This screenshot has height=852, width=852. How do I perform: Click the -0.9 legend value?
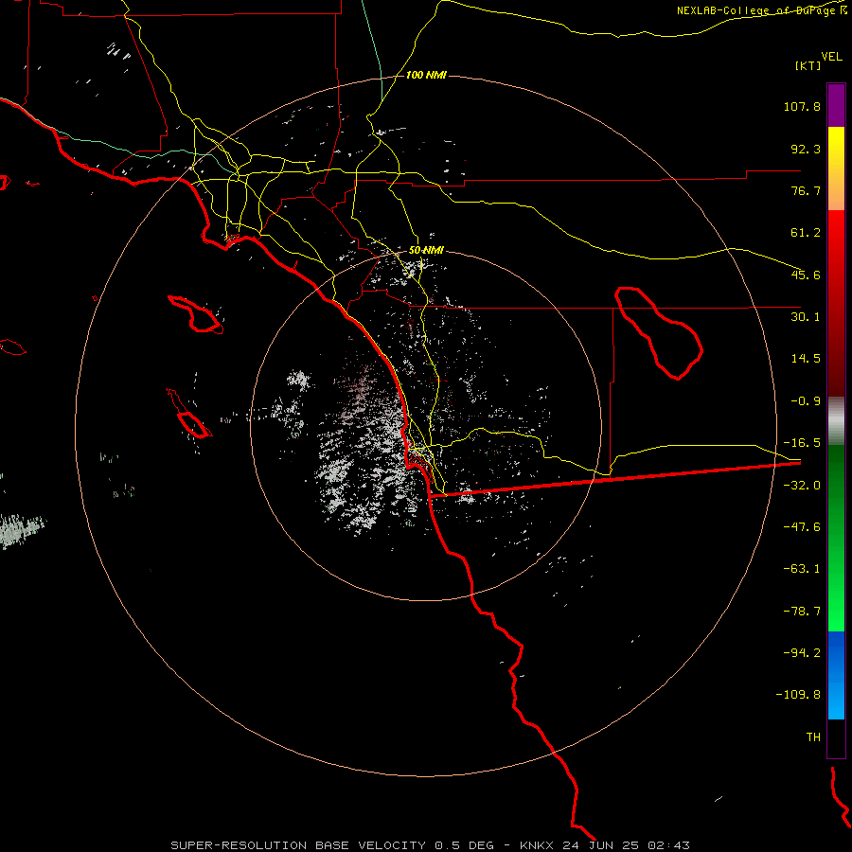tap(806, 401)
